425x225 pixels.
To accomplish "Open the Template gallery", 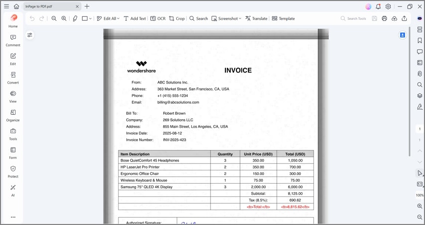I will click(283, 18).
